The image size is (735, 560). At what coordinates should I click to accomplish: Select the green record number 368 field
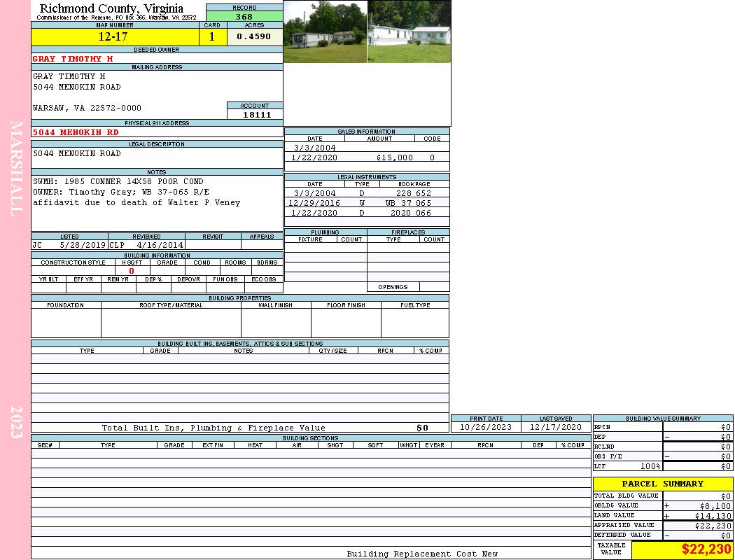point(244,17)
